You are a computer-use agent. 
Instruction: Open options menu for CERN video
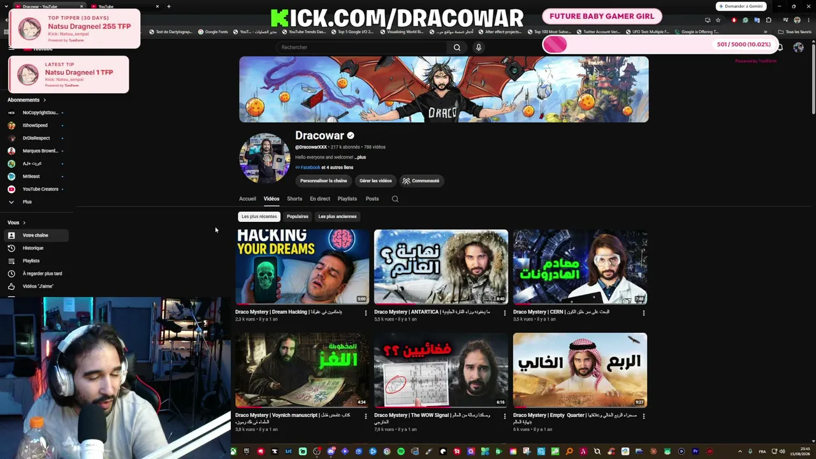[643, 313]
